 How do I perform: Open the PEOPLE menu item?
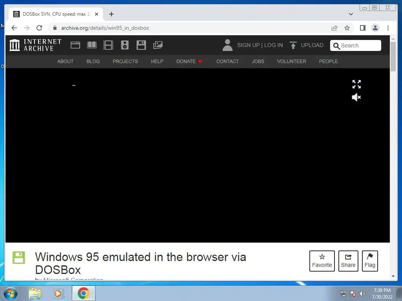pos(329,62)
